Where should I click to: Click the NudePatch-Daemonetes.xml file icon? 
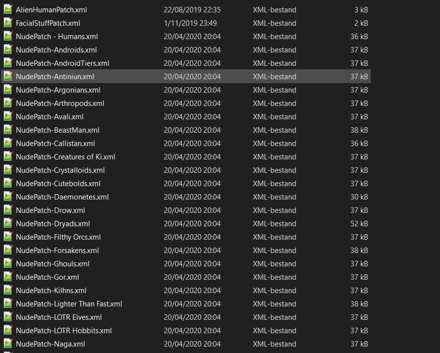point(8,197)
